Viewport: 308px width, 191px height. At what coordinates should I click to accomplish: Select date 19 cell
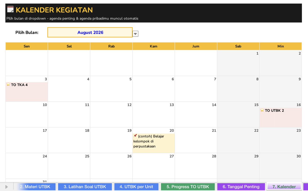click(111, 140)
